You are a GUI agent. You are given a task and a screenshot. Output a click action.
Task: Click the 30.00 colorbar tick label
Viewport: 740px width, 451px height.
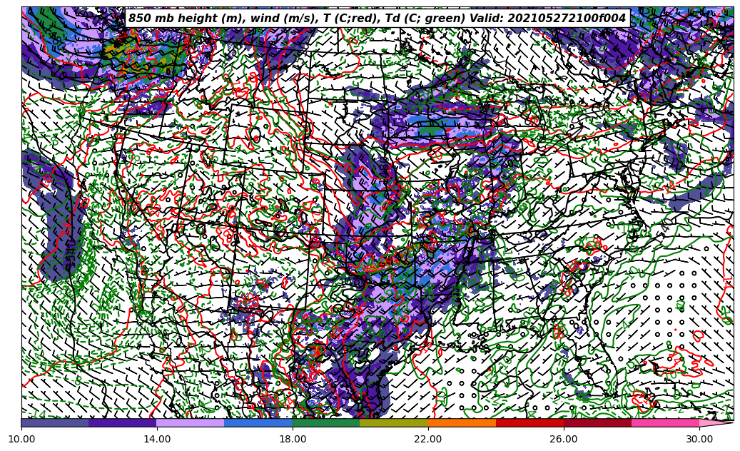[x=699, y=440]
